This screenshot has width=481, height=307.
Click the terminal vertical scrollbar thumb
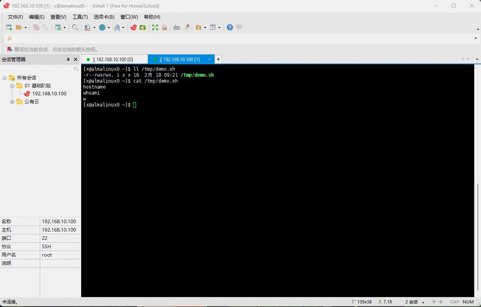point(477,237)
